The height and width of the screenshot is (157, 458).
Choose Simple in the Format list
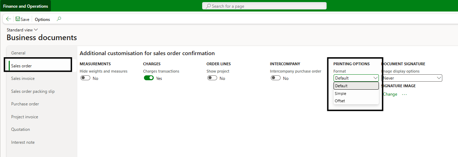click(x=341, y=94)
